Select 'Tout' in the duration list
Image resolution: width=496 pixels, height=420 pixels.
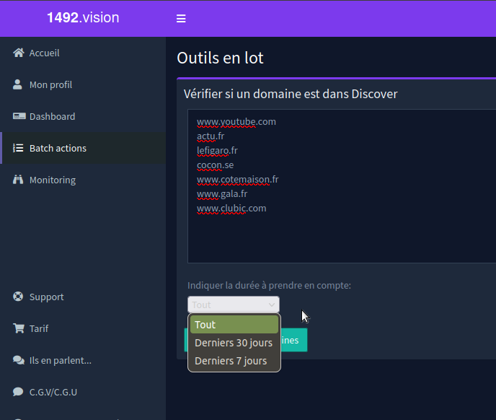[234, 325]
